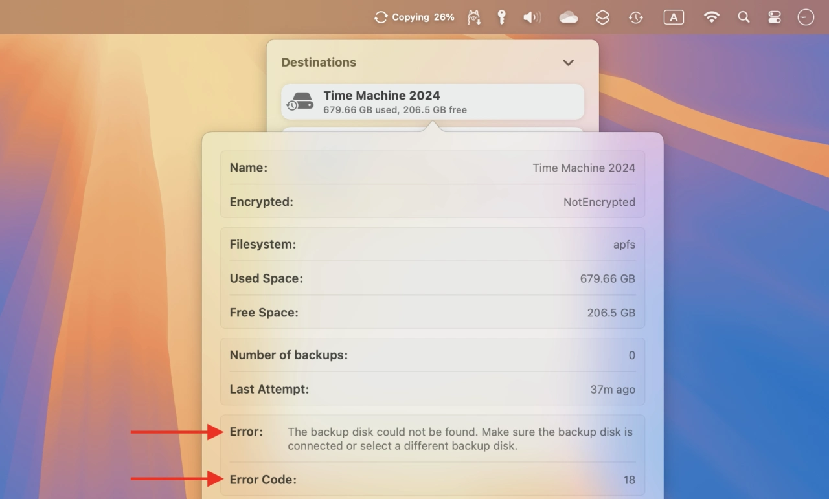Screen dimensions: 829x499
Task: Click the Name value 'Time Machine 2024'
Action: tap(584, 168)
